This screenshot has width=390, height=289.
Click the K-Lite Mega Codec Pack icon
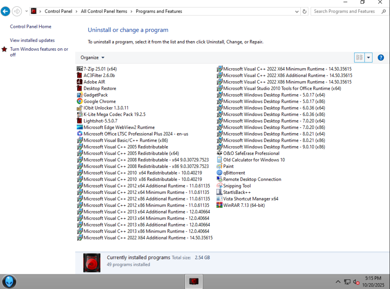80,114
